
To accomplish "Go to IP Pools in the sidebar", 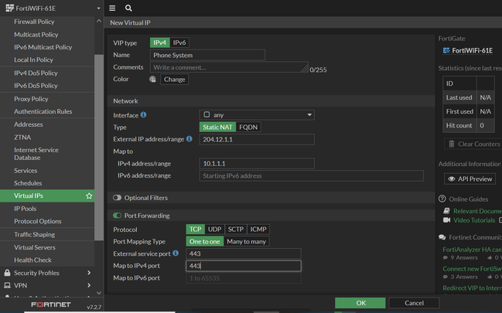I will coord(25,209).
